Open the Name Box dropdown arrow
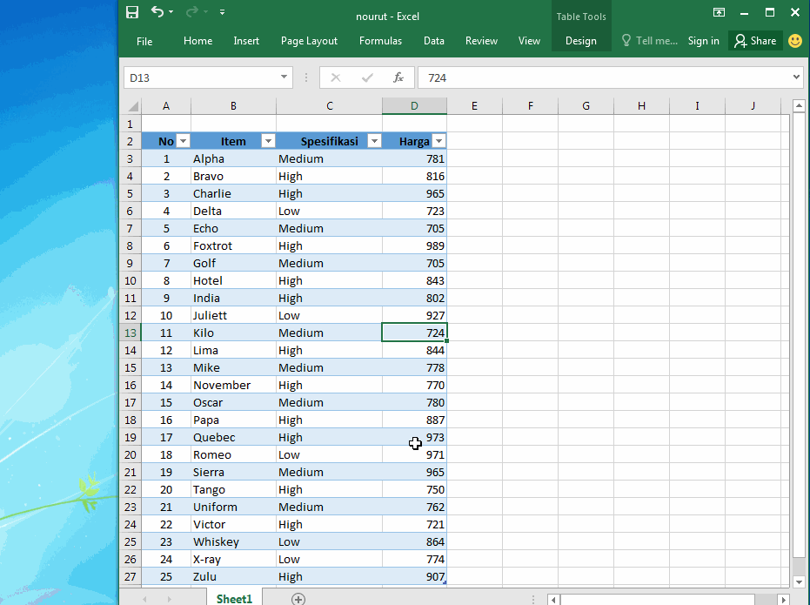 coord(283,77)
